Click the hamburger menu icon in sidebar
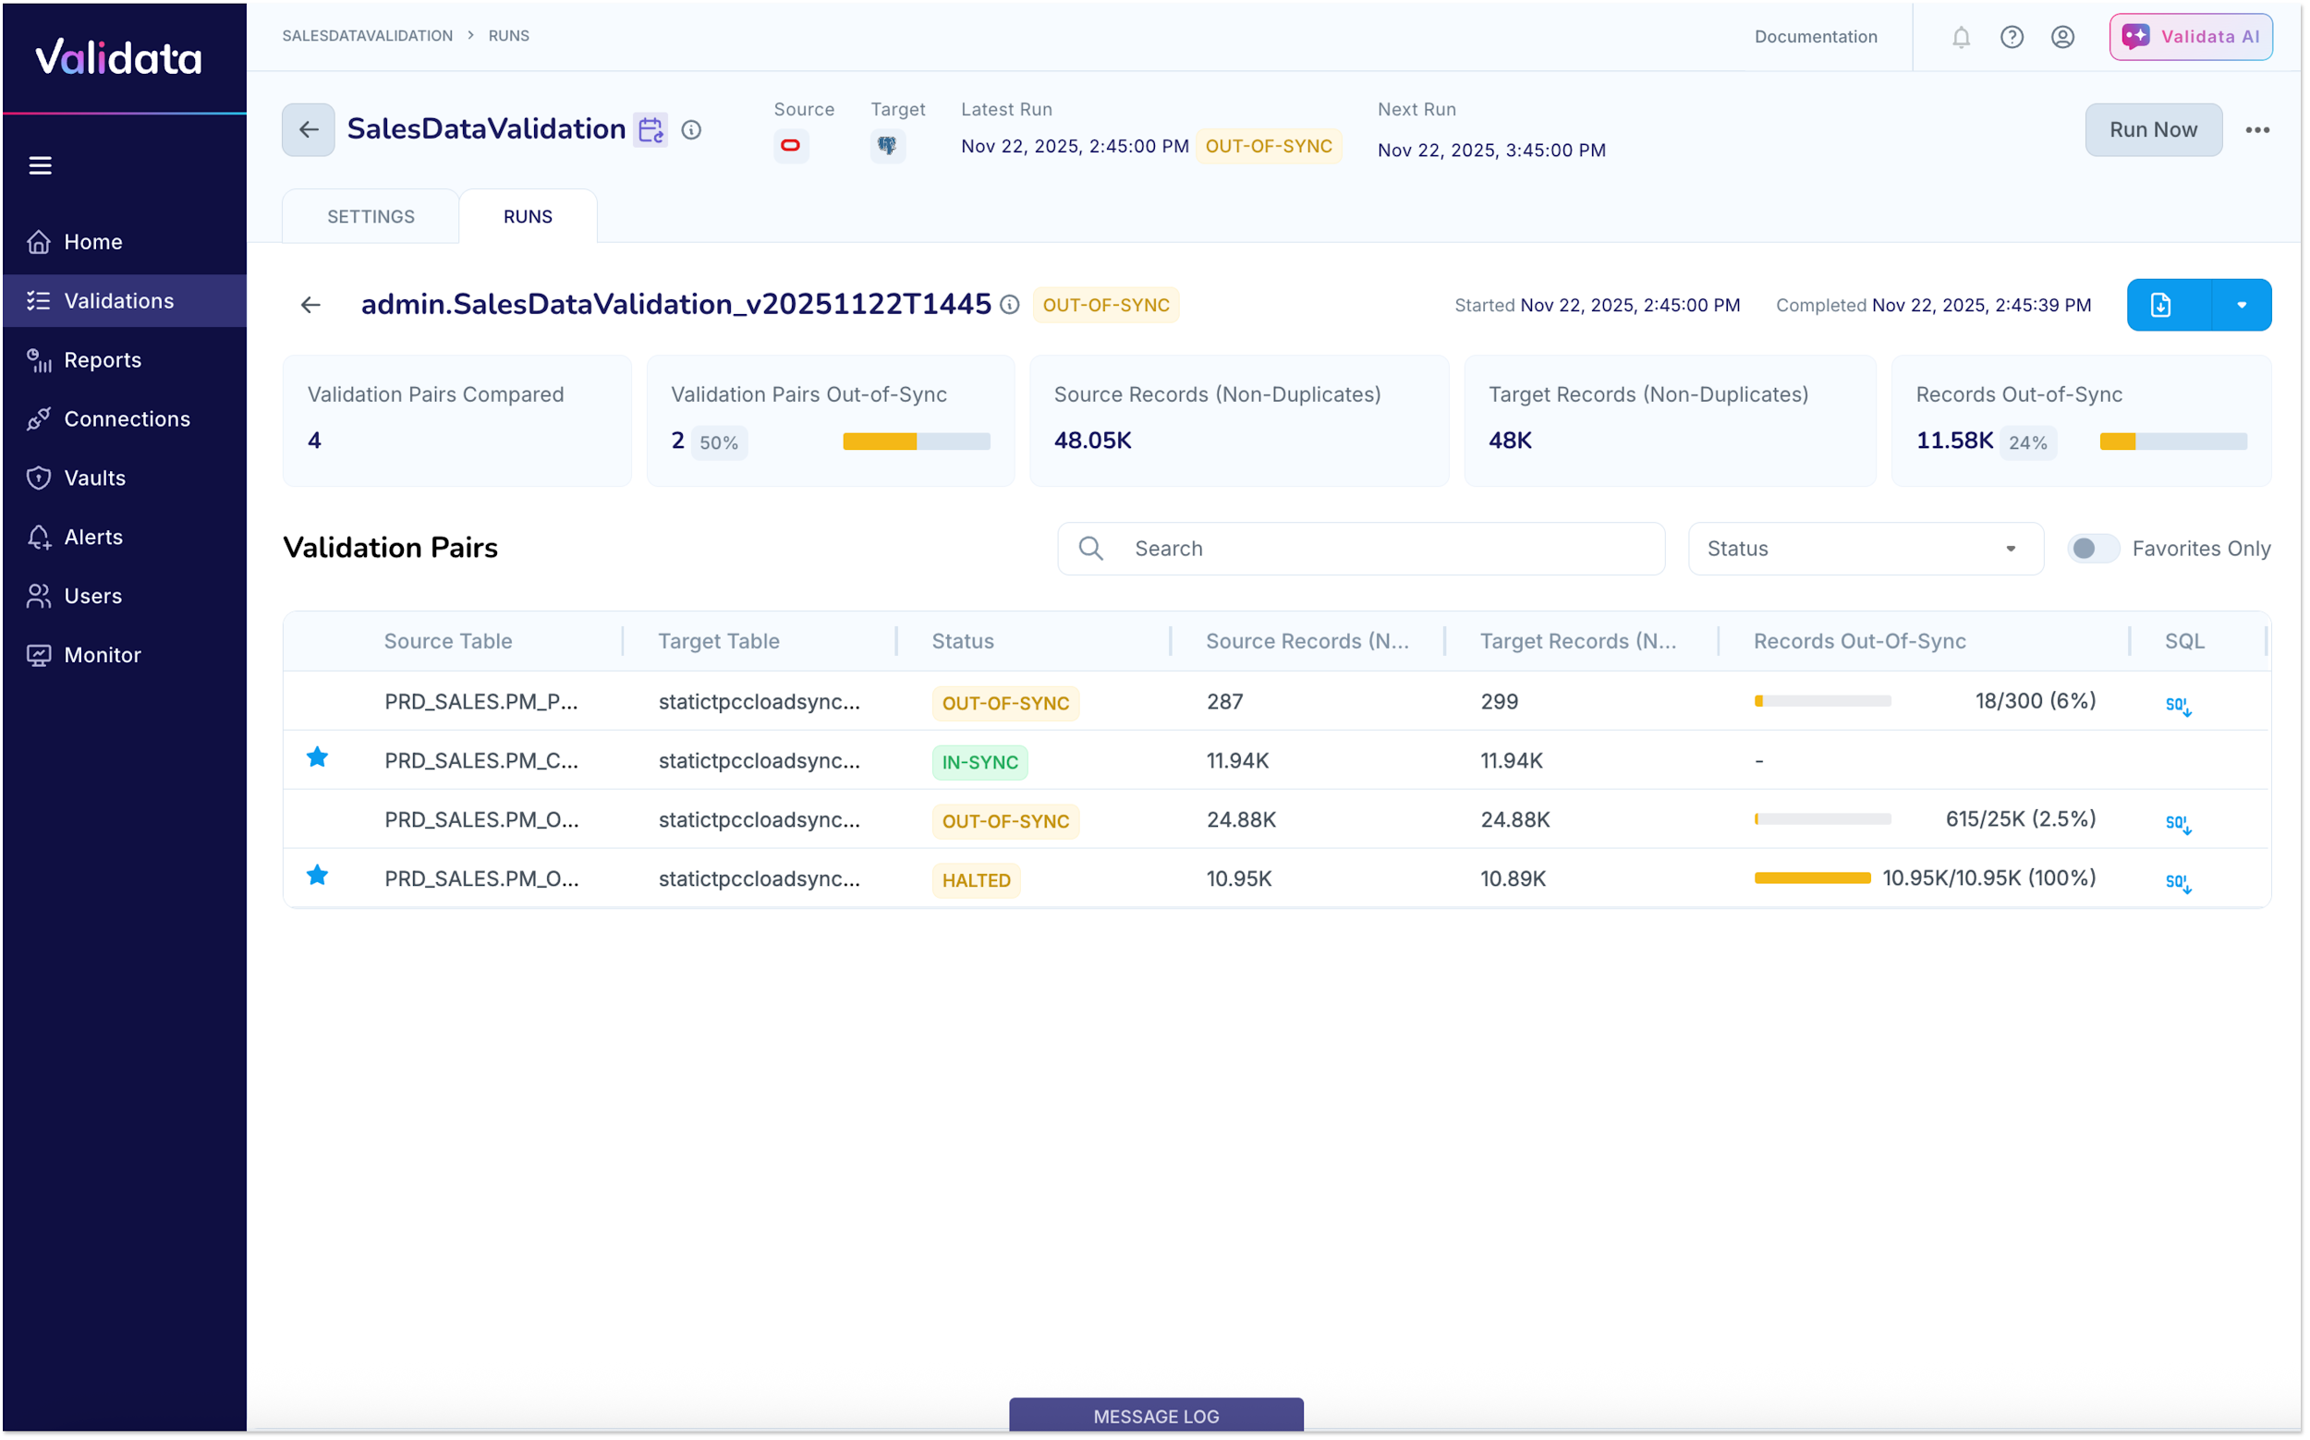 point(40,165)
